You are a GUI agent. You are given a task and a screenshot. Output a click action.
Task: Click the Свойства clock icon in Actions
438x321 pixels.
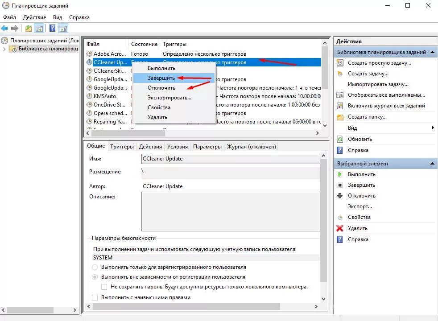pyautogui.click(x=340, y=218)
